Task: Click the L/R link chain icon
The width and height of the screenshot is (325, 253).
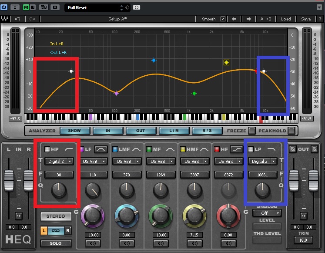Action: click(x=56, y=231)
